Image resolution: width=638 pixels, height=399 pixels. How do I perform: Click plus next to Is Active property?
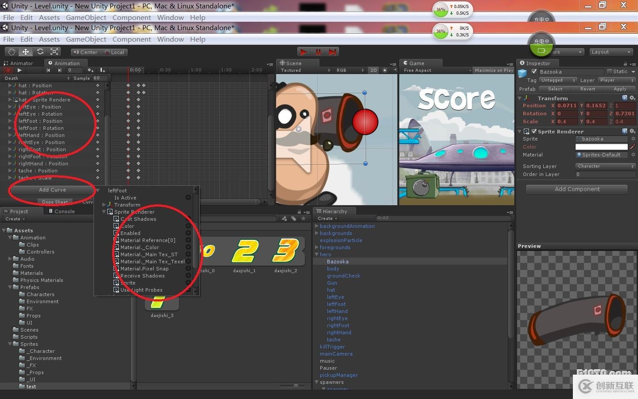click(188, 198)
